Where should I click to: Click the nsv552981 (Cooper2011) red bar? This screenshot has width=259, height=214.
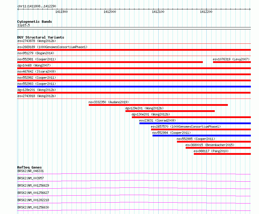(110, 62)
